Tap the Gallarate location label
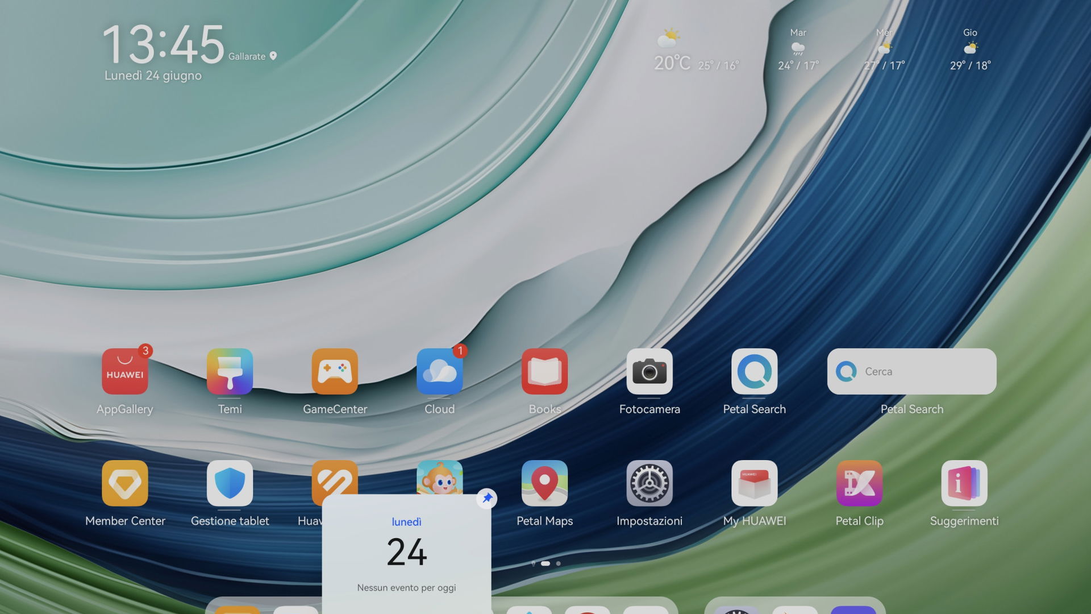 pyautogui.click(x=247, y=56)
